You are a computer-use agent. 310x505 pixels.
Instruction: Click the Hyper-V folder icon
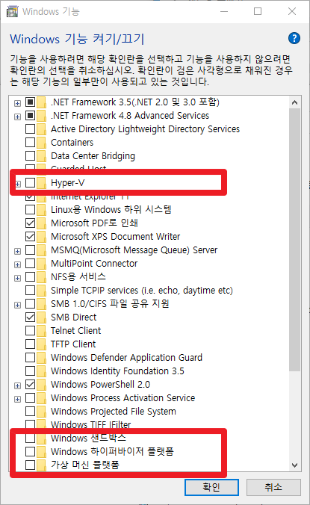tap(41, 182)
